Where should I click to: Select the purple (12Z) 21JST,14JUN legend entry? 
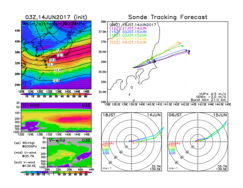(x=128, y=28)
